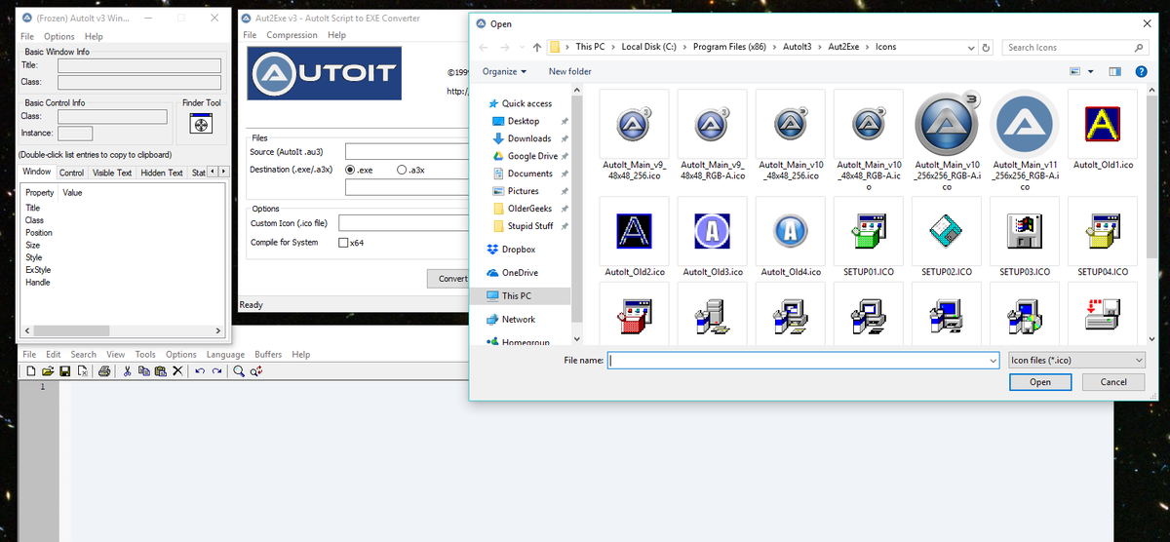The height and width of the screenshot is (542, 1170).
Task: Expand the recent locations arrow beside Forward
Action: tap(521, 47)
